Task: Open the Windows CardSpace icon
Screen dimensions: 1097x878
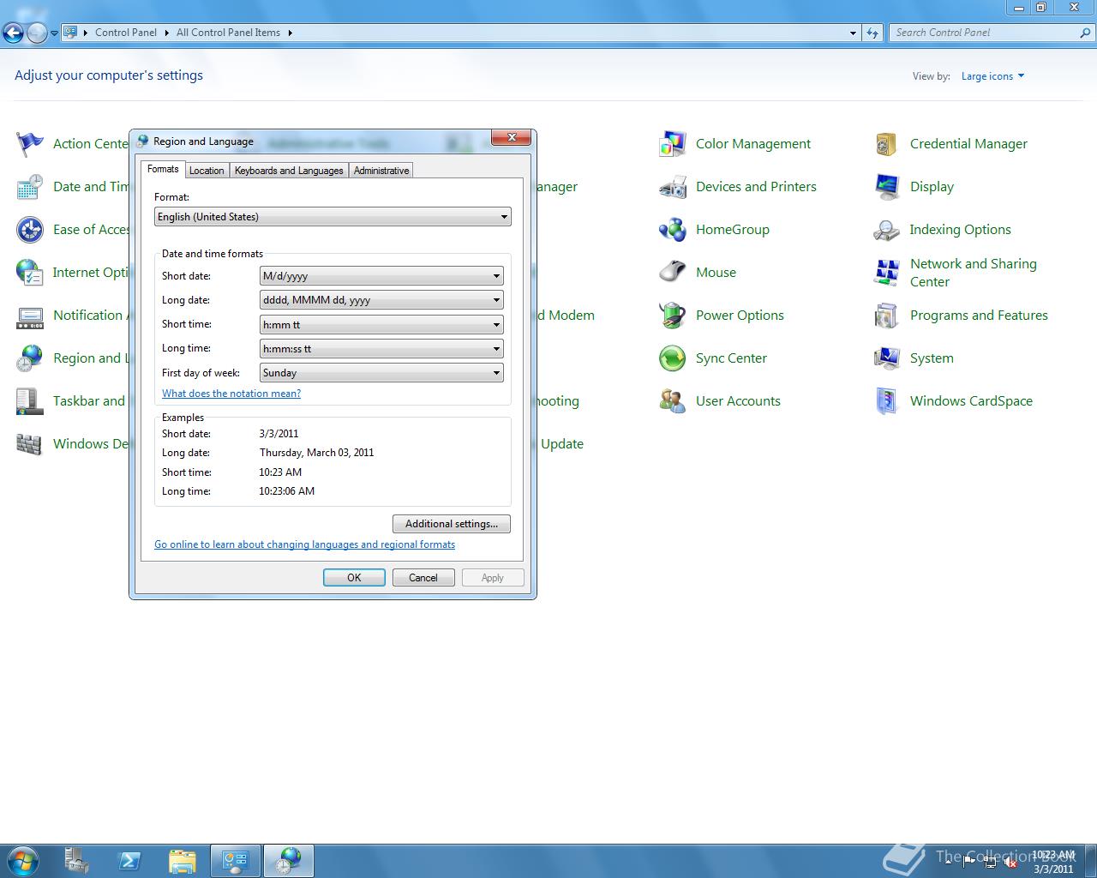Action: pyautogui.click(x=887, y=401)
